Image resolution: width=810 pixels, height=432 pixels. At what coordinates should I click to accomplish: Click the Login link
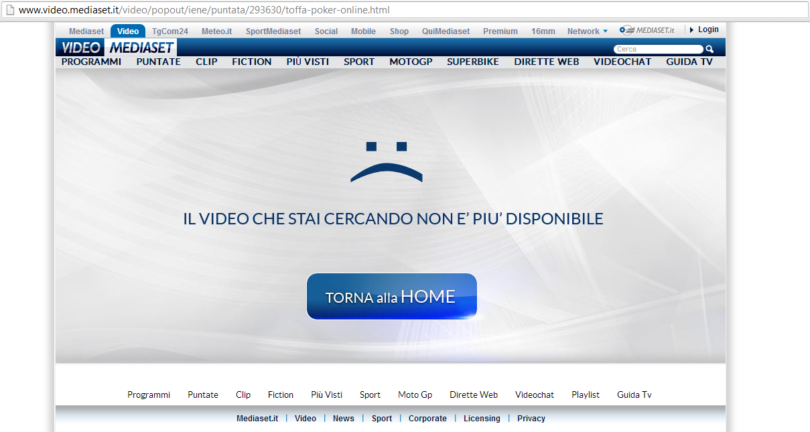click(708, 30)
